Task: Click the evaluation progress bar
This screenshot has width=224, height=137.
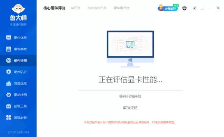Action: coord(130,90)
